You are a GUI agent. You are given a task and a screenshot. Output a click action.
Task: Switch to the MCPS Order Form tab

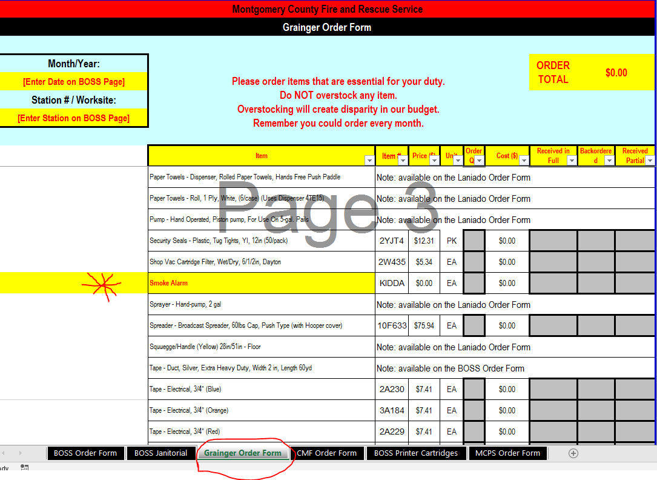(x=507, y=453)
